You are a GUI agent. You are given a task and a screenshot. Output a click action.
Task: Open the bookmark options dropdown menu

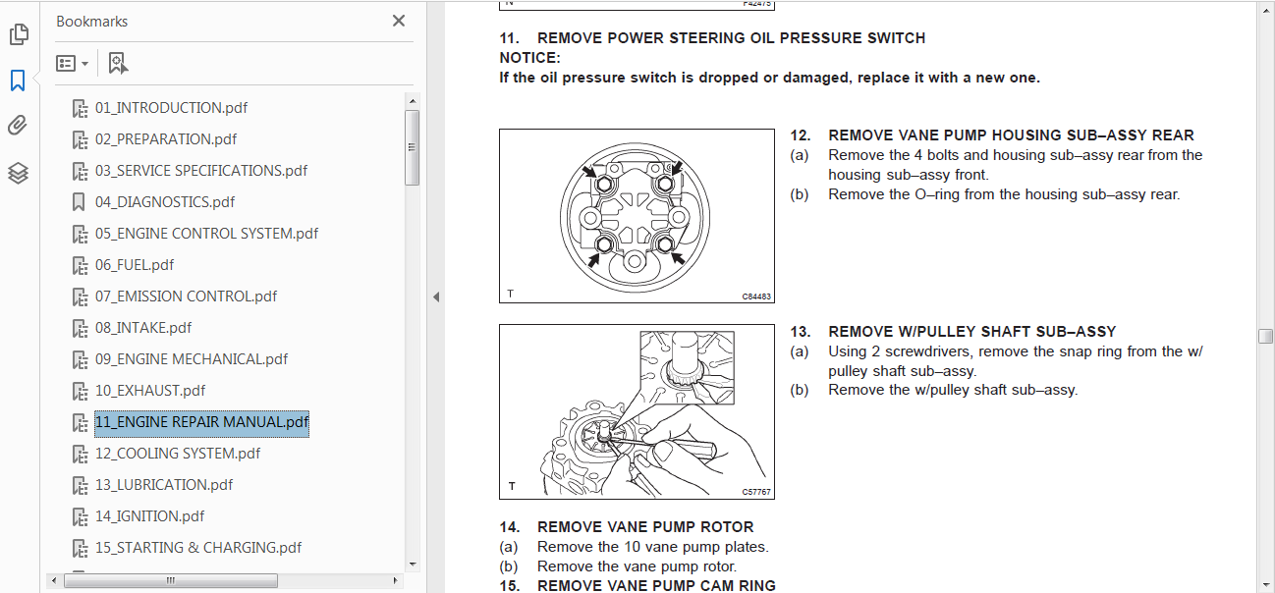click(72, 64)
